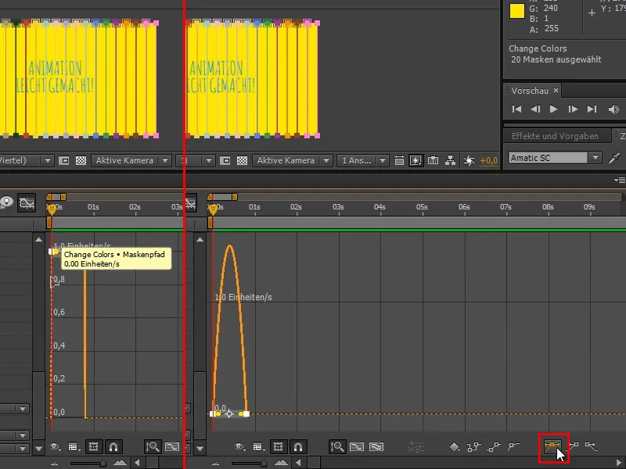Open the Amatic SC font dropdown

(555, 158)
